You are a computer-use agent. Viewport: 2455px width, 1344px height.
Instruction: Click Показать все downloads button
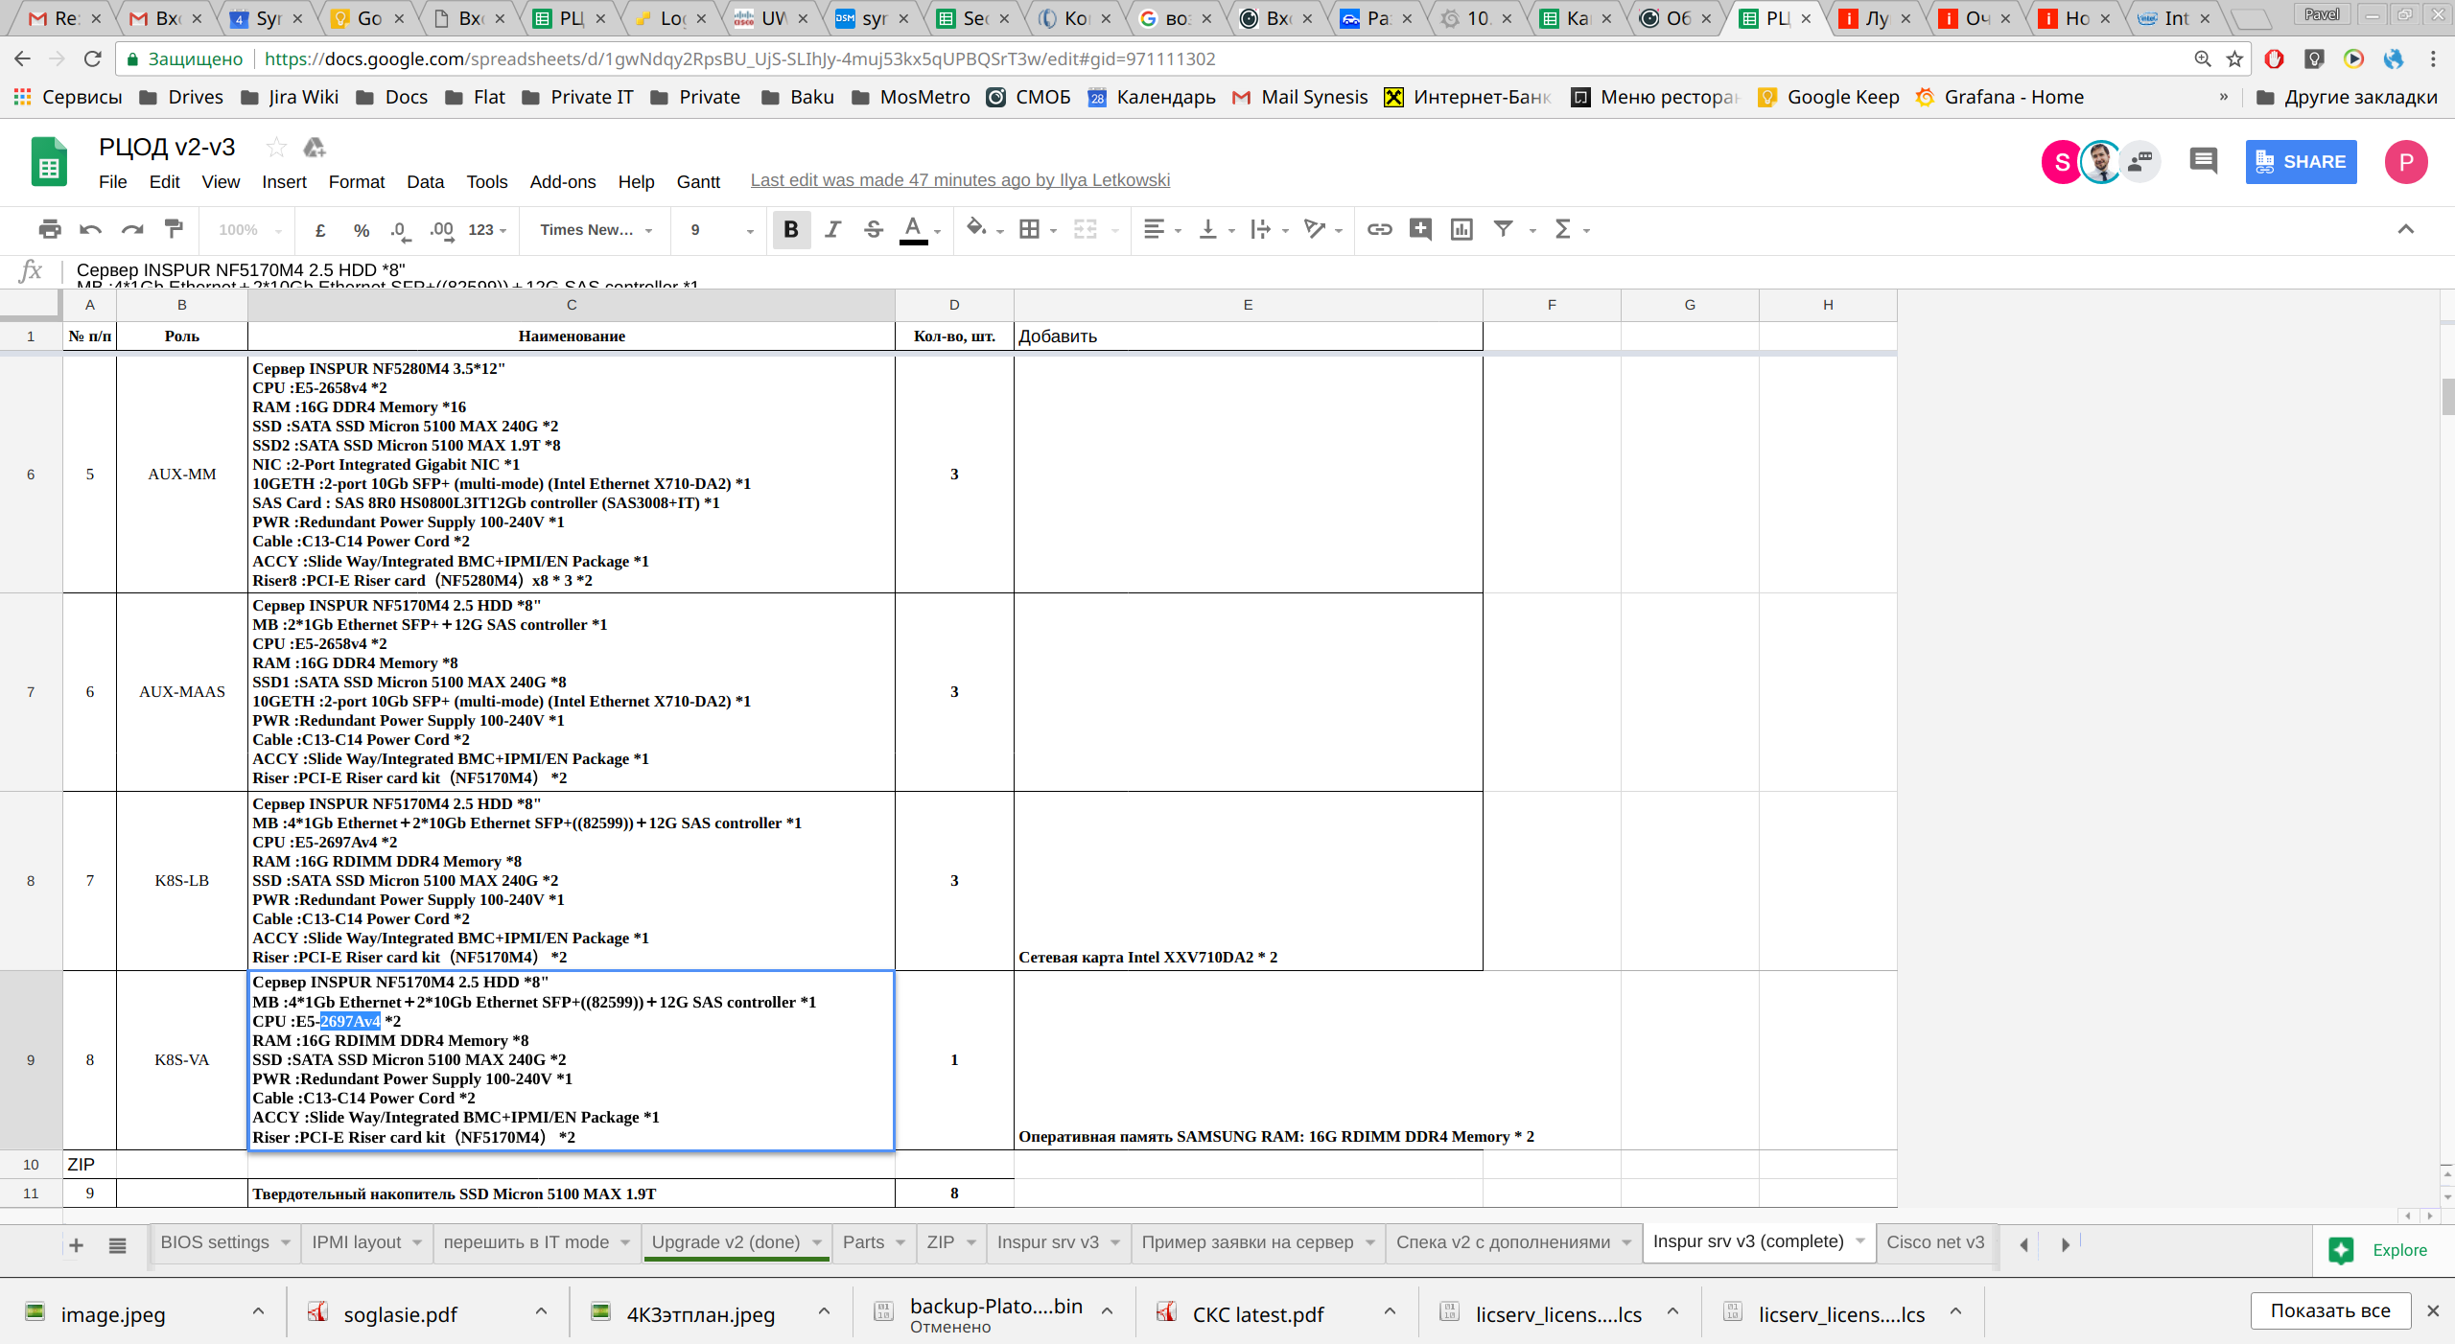[x=2330, y=1310]
